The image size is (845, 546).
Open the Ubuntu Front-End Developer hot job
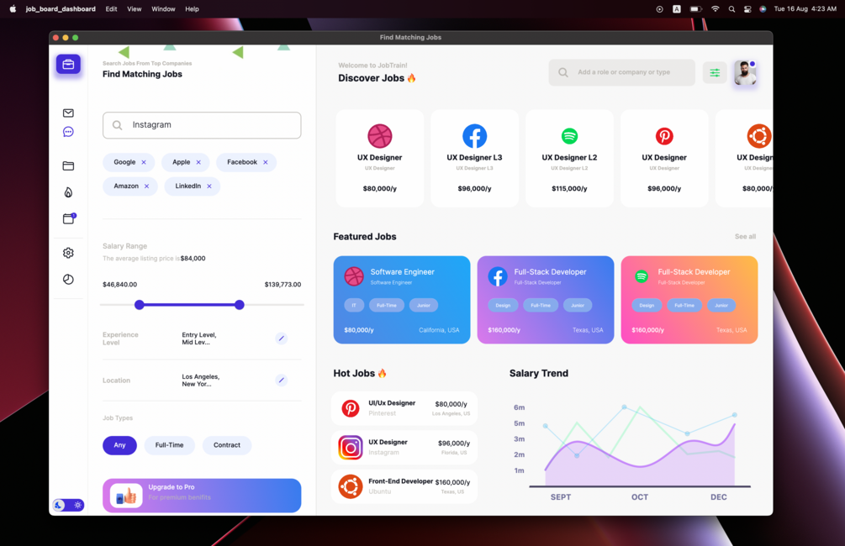(x=404, y=486)
